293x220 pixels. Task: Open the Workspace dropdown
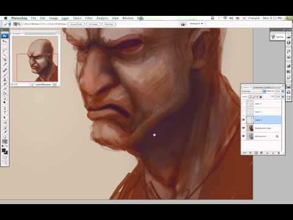tap(197, 24)
